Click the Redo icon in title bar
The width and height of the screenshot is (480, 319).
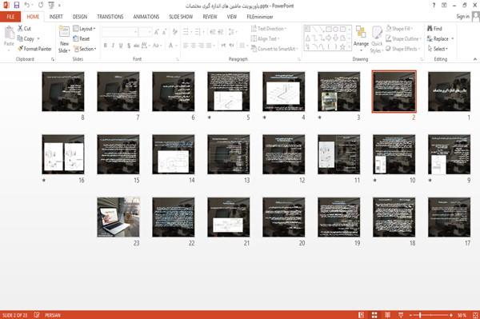41,5
